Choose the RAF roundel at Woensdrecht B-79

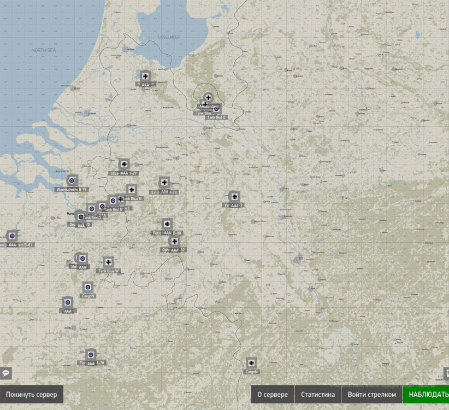(72, 180)
